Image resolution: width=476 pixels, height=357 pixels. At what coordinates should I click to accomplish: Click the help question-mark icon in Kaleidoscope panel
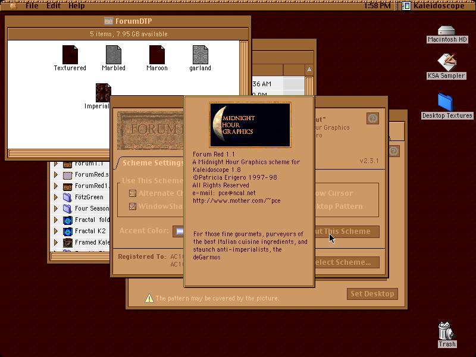(373, 118)
